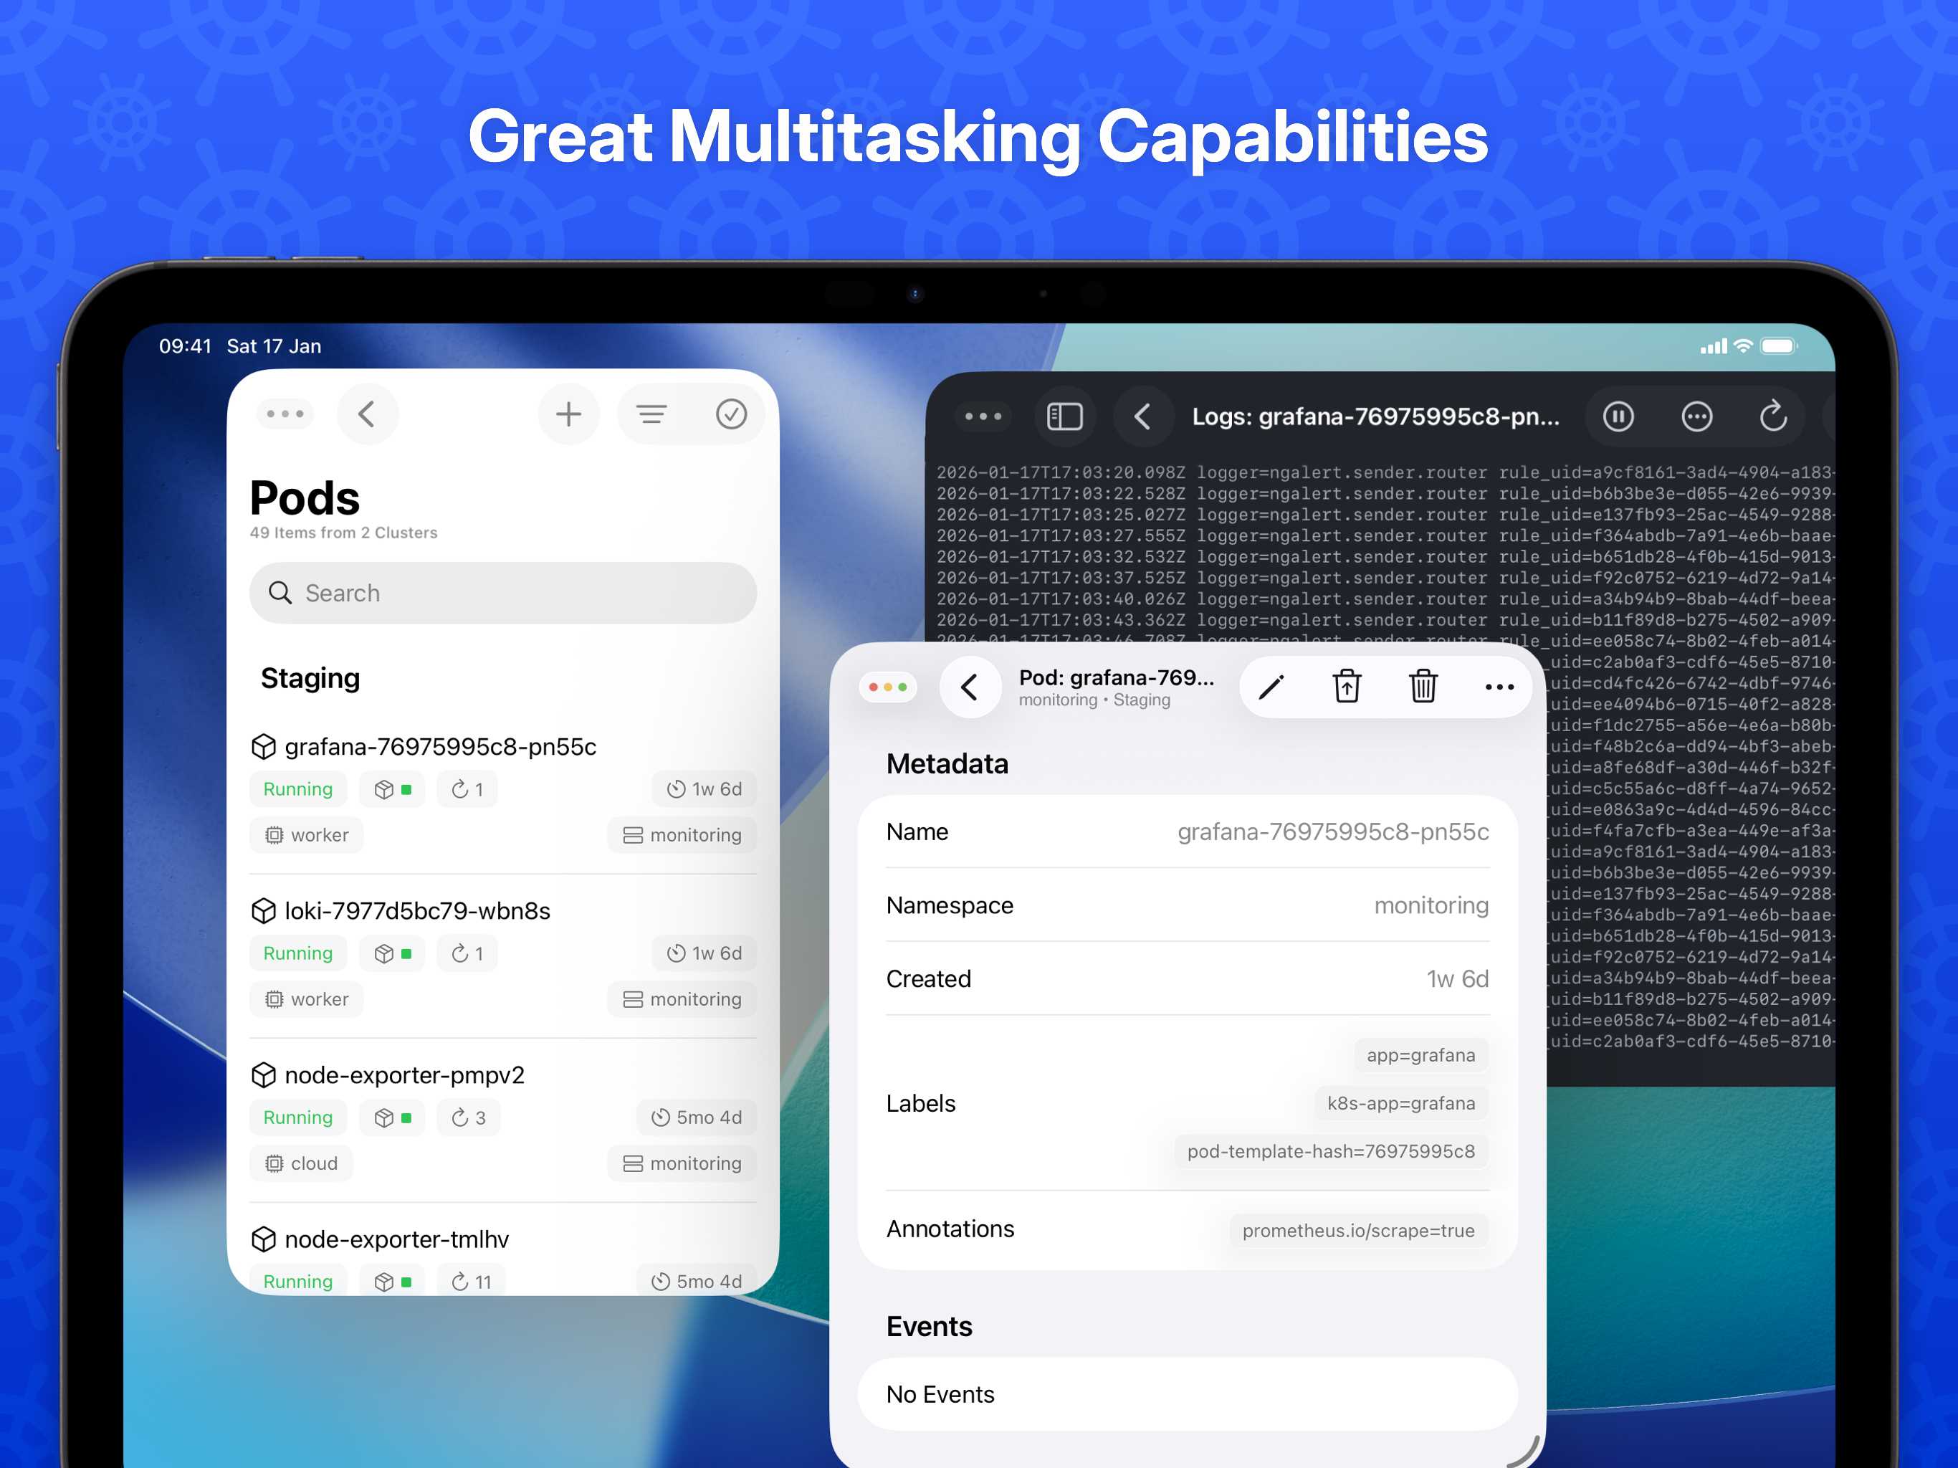This screenshot has height=1468, width=1958.
Task: Go back in the Logs window
Action: pyautogui.click(x=1142, y=416)
